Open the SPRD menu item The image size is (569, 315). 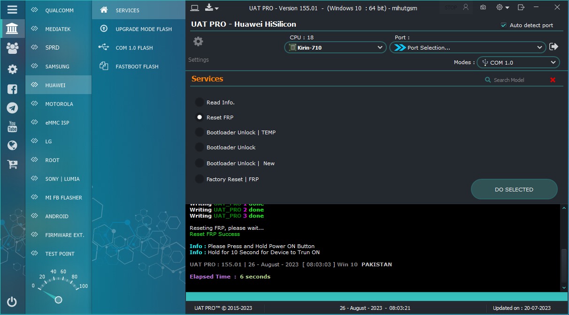tap(59, 47)
